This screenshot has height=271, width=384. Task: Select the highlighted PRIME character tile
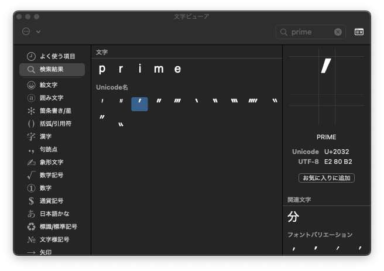pos(139,104)
